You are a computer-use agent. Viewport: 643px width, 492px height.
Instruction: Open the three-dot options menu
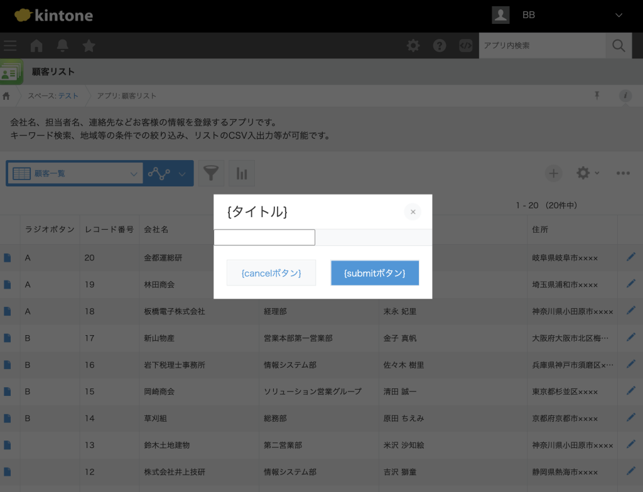[623, 173]
